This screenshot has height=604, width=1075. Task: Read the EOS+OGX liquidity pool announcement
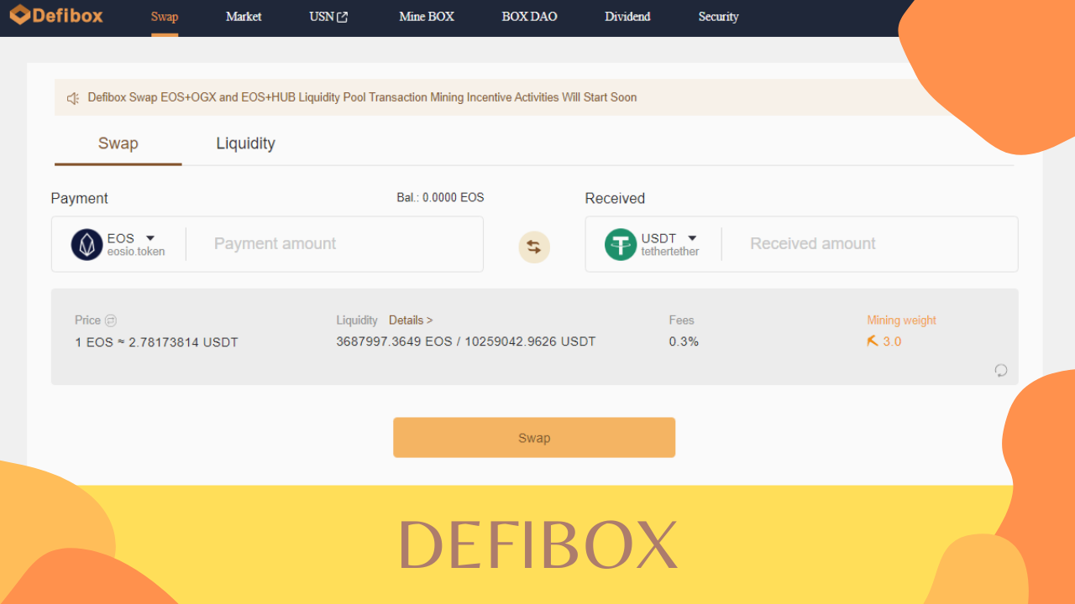[362, 97]
